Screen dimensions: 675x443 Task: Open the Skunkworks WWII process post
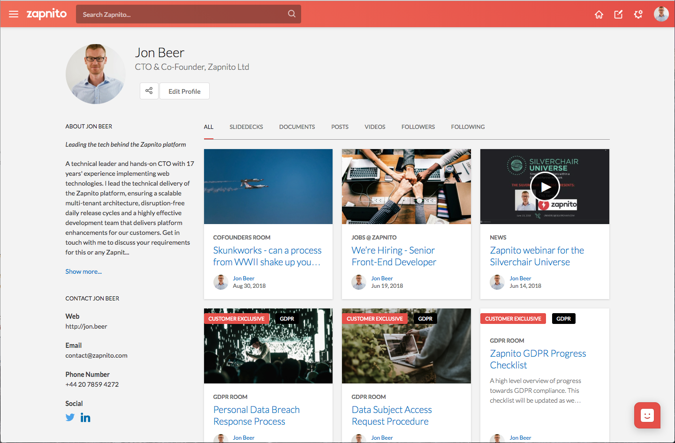[267, 256]
